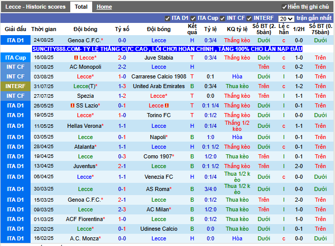Image resolution: width=335 pixels, height=246 pixels.
Task: Open Genoa C.F.C. team in 24/08/25 row
Action: 84,40
